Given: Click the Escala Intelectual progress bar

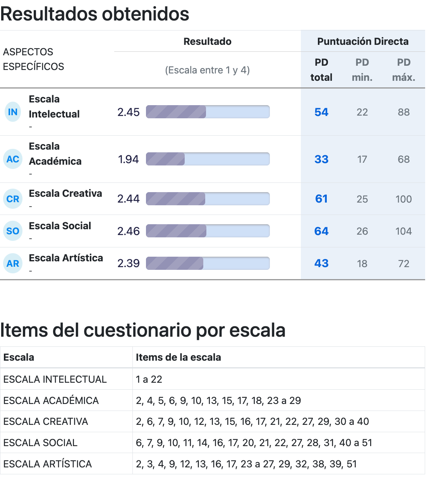Looking at the screenshot, I should pos(208,112).
